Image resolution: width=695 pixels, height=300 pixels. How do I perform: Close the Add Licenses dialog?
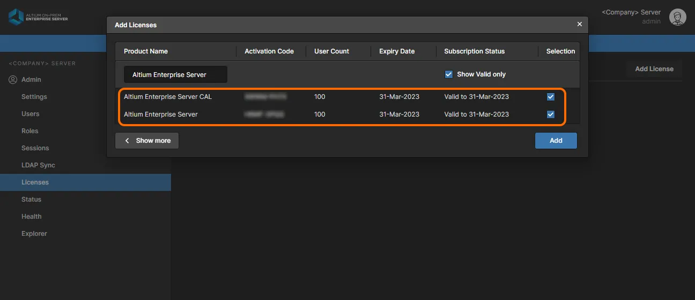click(579, 24)
